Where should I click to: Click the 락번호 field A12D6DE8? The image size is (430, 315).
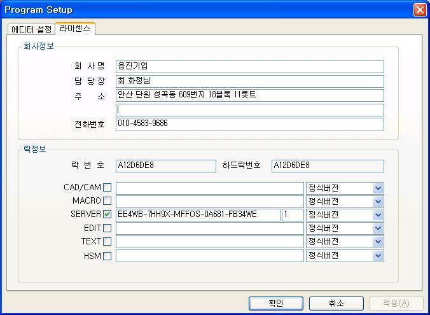tap(166, 166)
